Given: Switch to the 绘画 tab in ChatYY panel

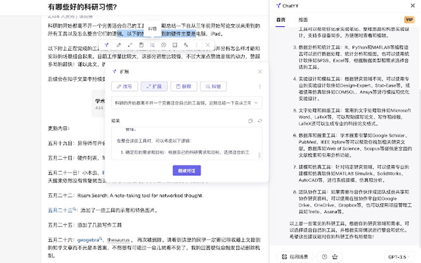Looking at the screenshot, I should tap(303, 20).
